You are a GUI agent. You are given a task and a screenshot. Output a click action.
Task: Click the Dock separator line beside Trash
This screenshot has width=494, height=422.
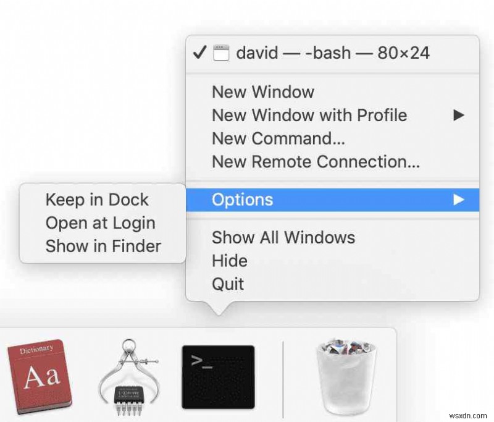pyautogui.click(x=283, y=376)
